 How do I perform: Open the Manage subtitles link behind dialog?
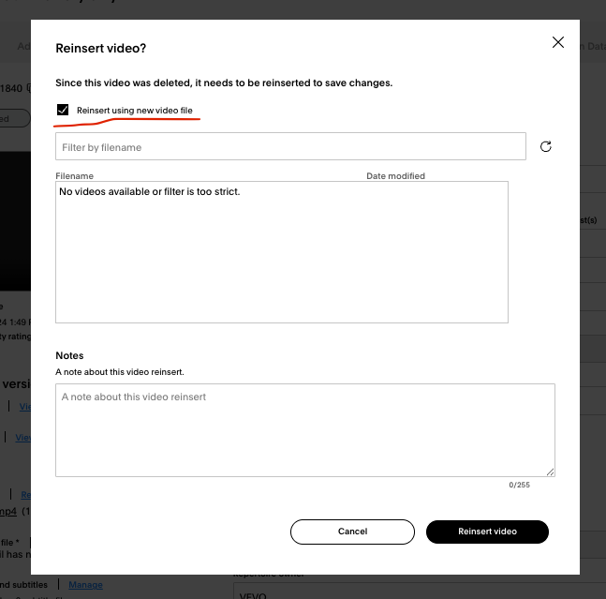pyautogui.click(x=85, y=585)
